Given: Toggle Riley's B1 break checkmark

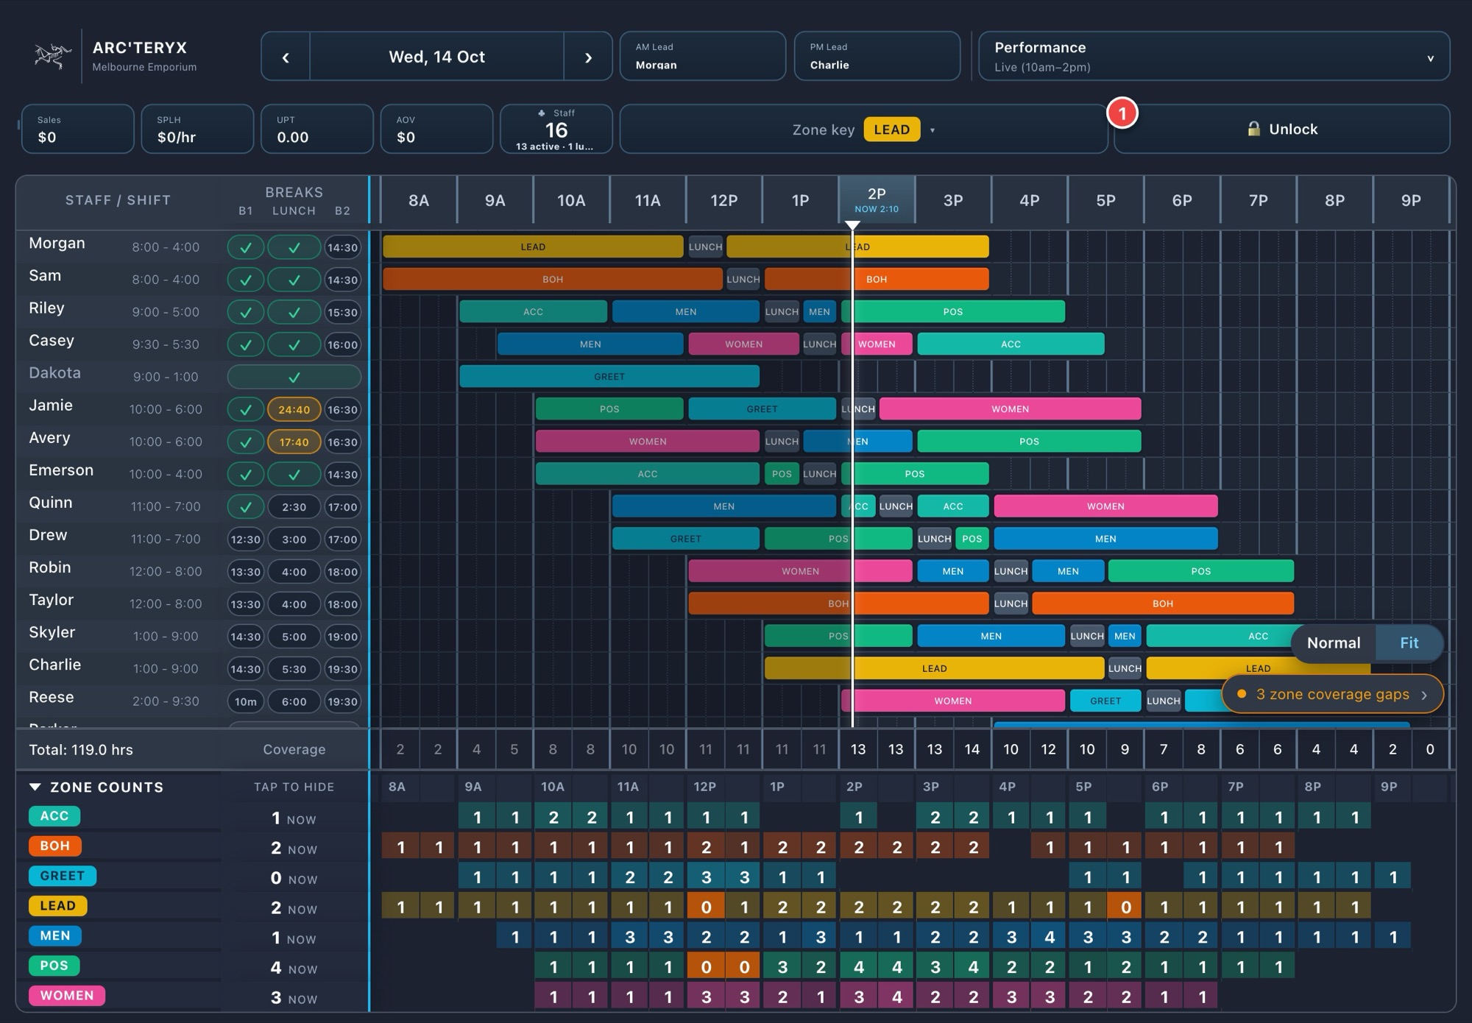Looking at the screenshot, I should tap(246, 312).
